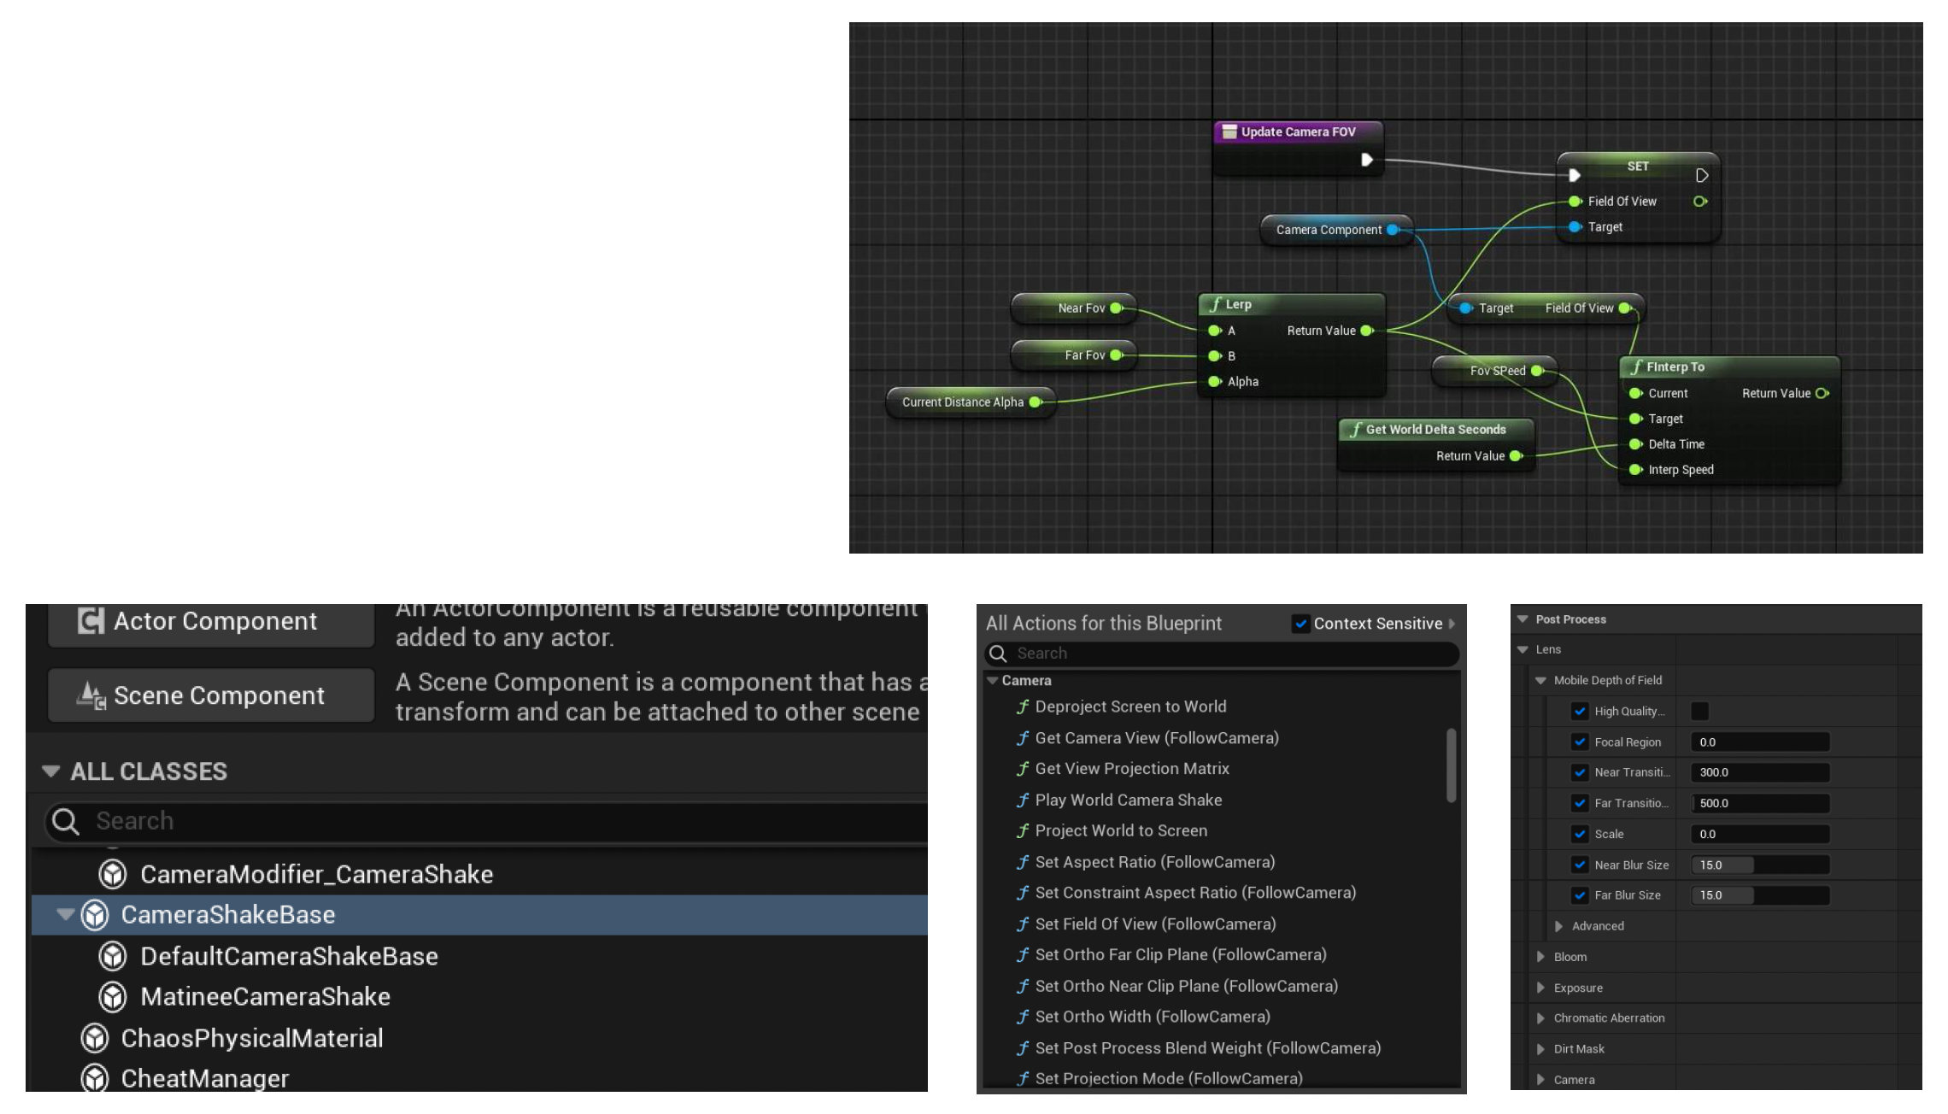Image resolution: width=1948 pixels, height=1114 pixels.
Task: Collapse the Mobile Depth of Field section
Action: pyautogui.click(x=1541, y=680)
